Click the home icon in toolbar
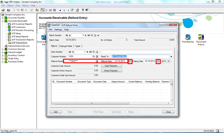Viewport: 224px width, 133px height. (x=77, y=10)
